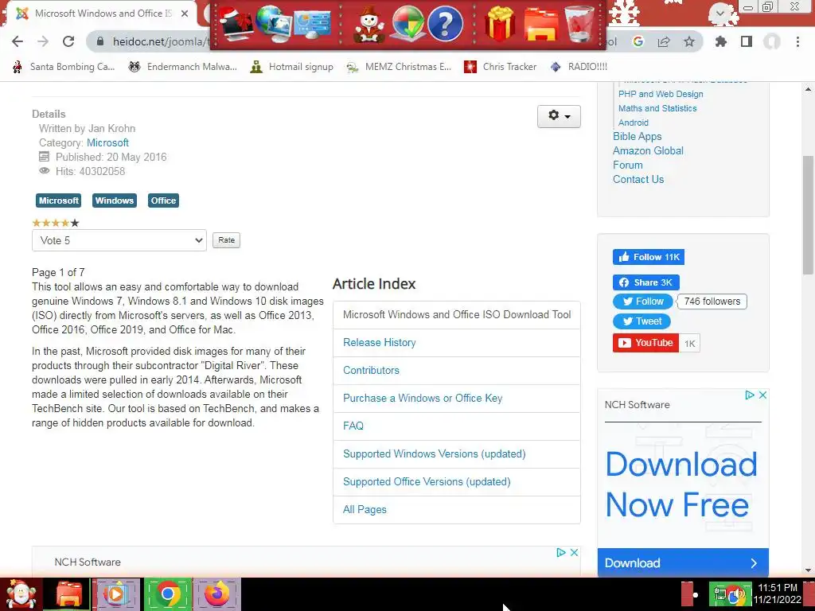Click the Windows tag badge
This screenshot has height=611, width=815.
115,200
